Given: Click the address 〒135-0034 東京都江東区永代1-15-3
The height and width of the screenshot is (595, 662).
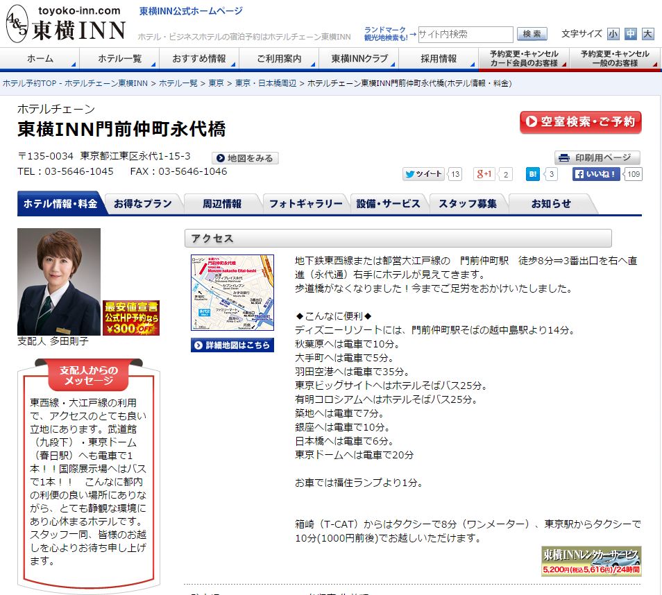Looking at the screenshot, I should tap(104, 156).
